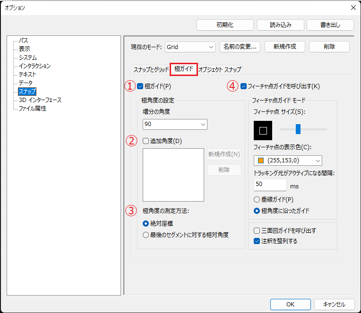Viewport: 361px width, 313px height.
Task: Select the 絶対座標 radio button
Action: 146,223
